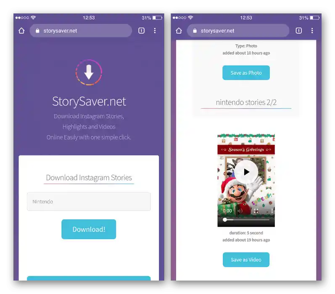Click the Download! button
Image resolution: width=335 pixels, height=294 pixels.
click(89, 229)
